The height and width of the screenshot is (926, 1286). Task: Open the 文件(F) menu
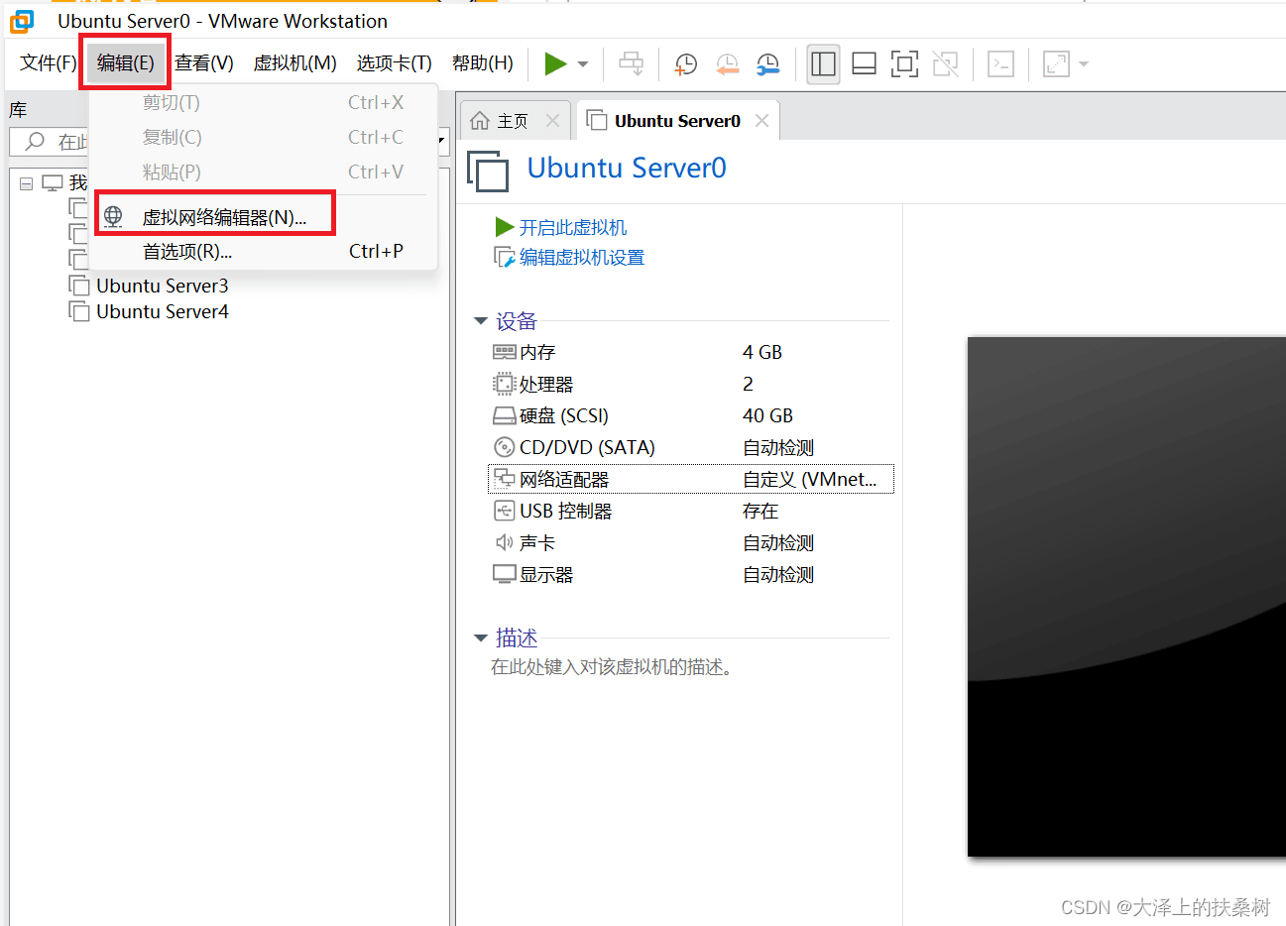[48, 63]
